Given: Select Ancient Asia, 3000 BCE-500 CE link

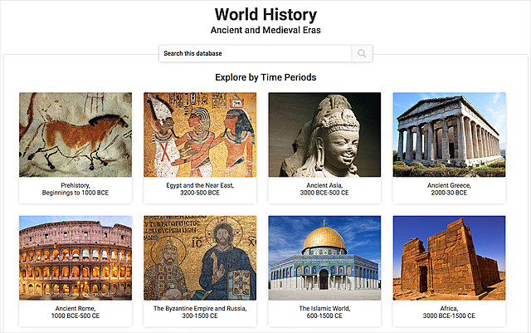Looking at the screenshot, I should [x=324, y=189].
